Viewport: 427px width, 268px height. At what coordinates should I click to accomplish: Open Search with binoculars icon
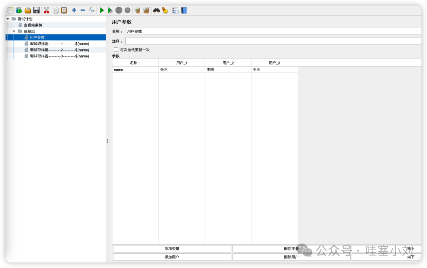156,10
